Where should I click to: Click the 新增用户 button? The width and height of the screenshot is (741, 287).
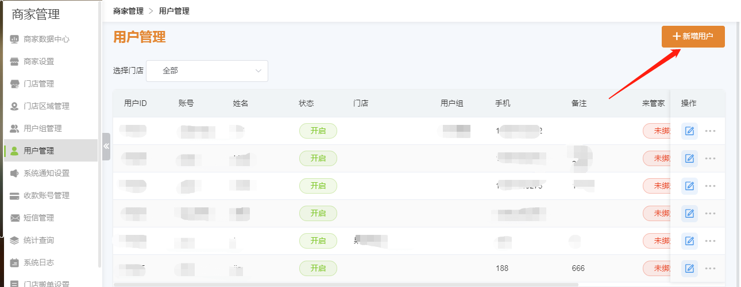point(693,37)
